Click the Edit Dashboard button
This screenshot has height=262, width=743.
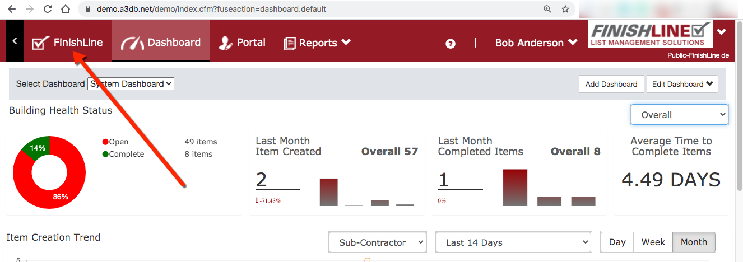(682, 84)
